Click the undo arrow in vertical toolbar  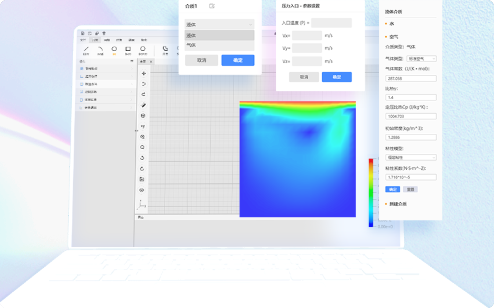tap(144, 84)
